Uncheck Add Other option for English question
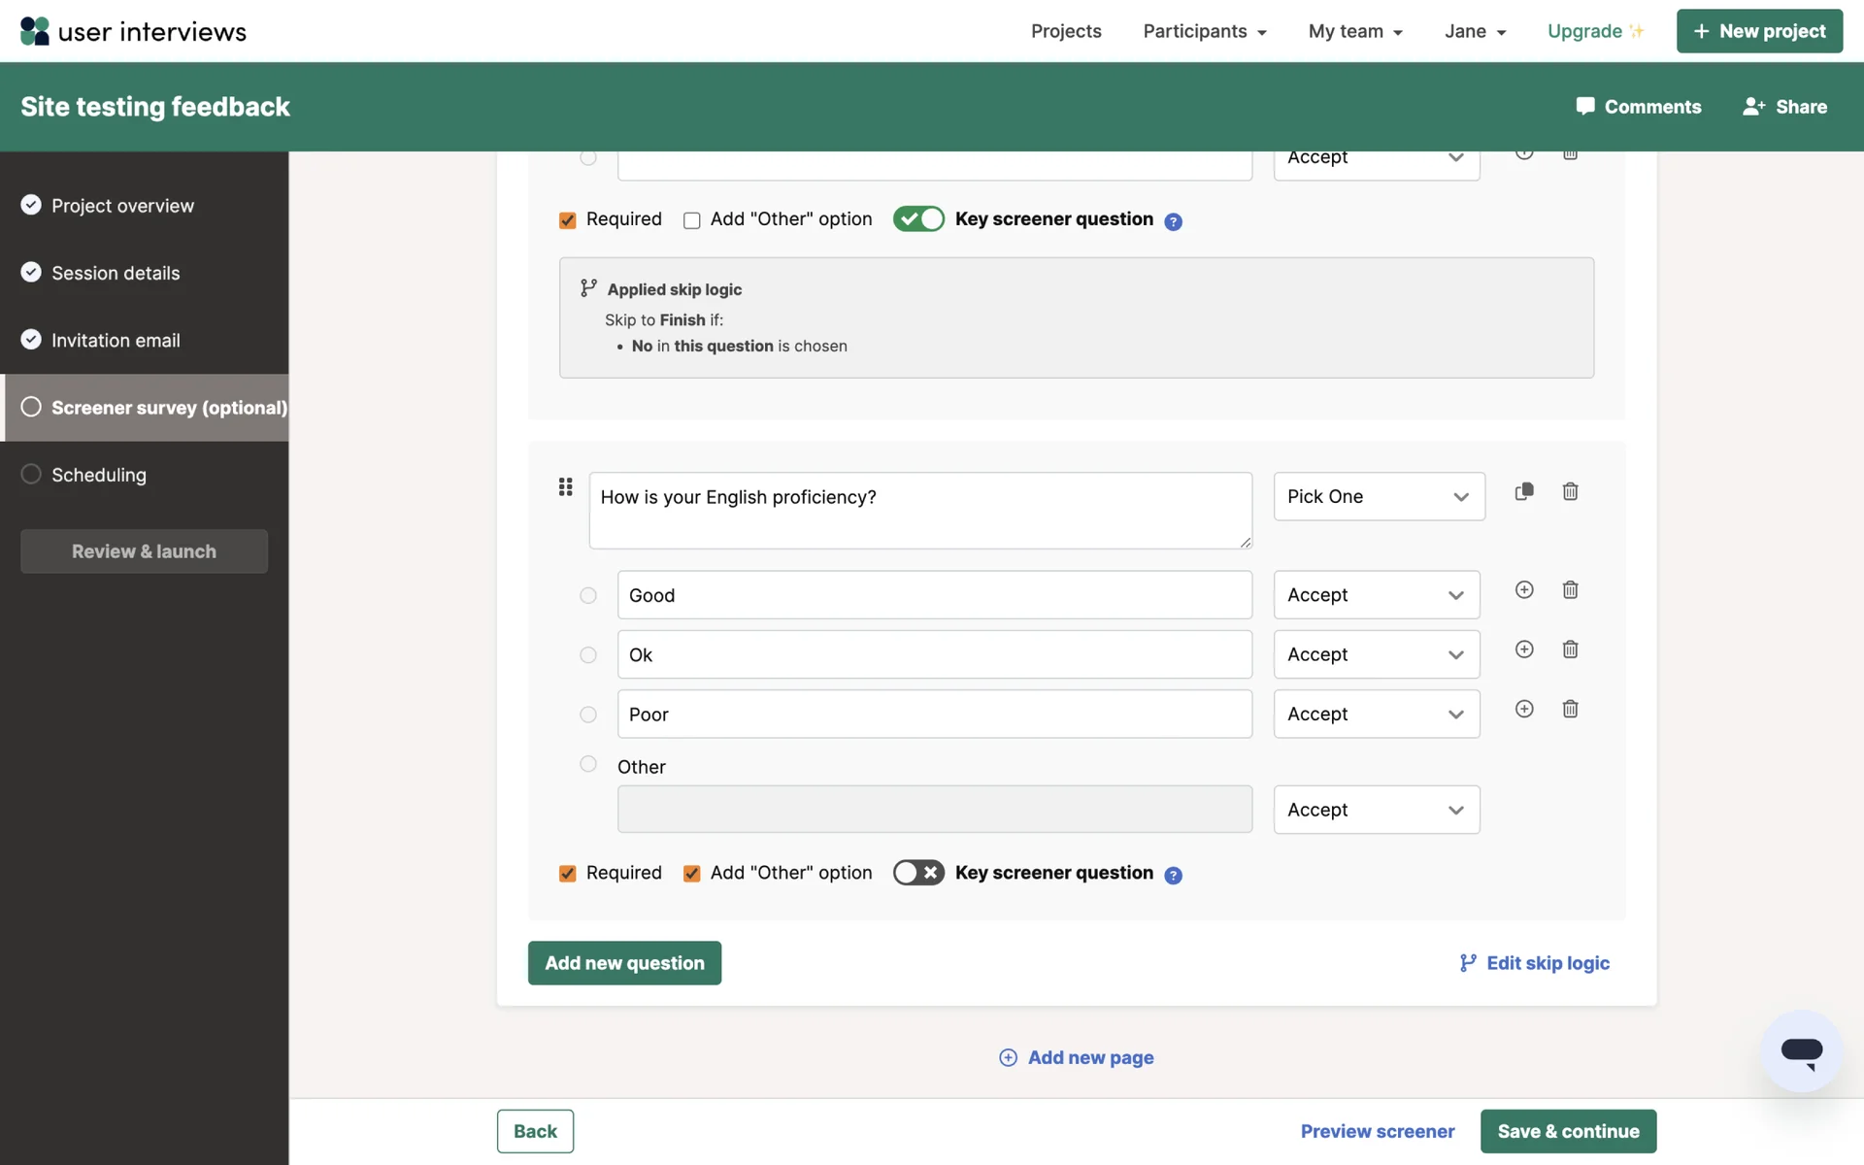The height and width of the screenshot is (1165, 1864). (x=692, y=874)
